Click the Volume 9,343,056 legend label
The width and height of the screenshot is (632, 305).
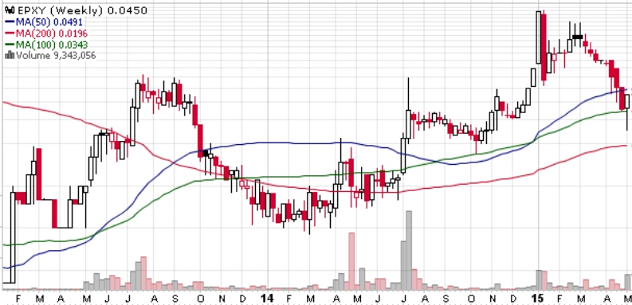click(56, 55)
